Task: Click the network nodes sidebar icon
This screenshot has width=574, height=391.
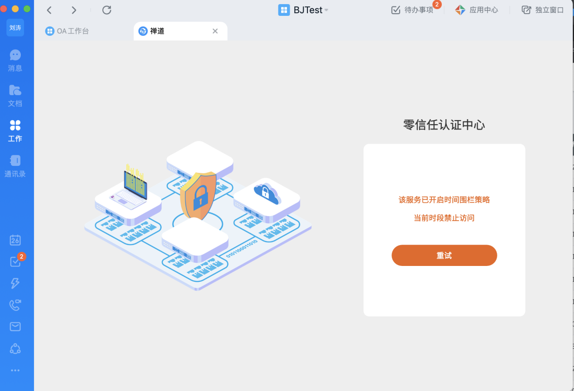Action: click(15, 348)
